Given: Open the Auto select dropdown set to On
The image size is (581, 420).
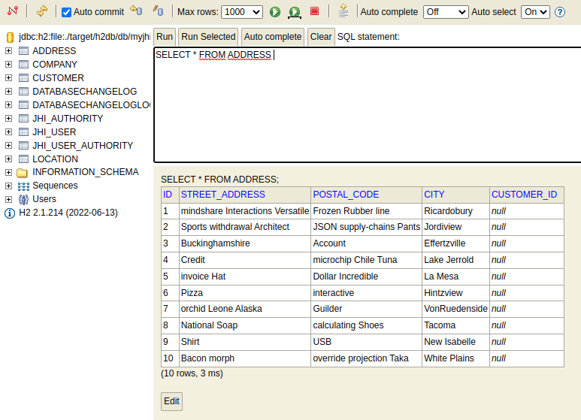Looking at the screenshot, I should pyautogui.click(x=535, y=12).
